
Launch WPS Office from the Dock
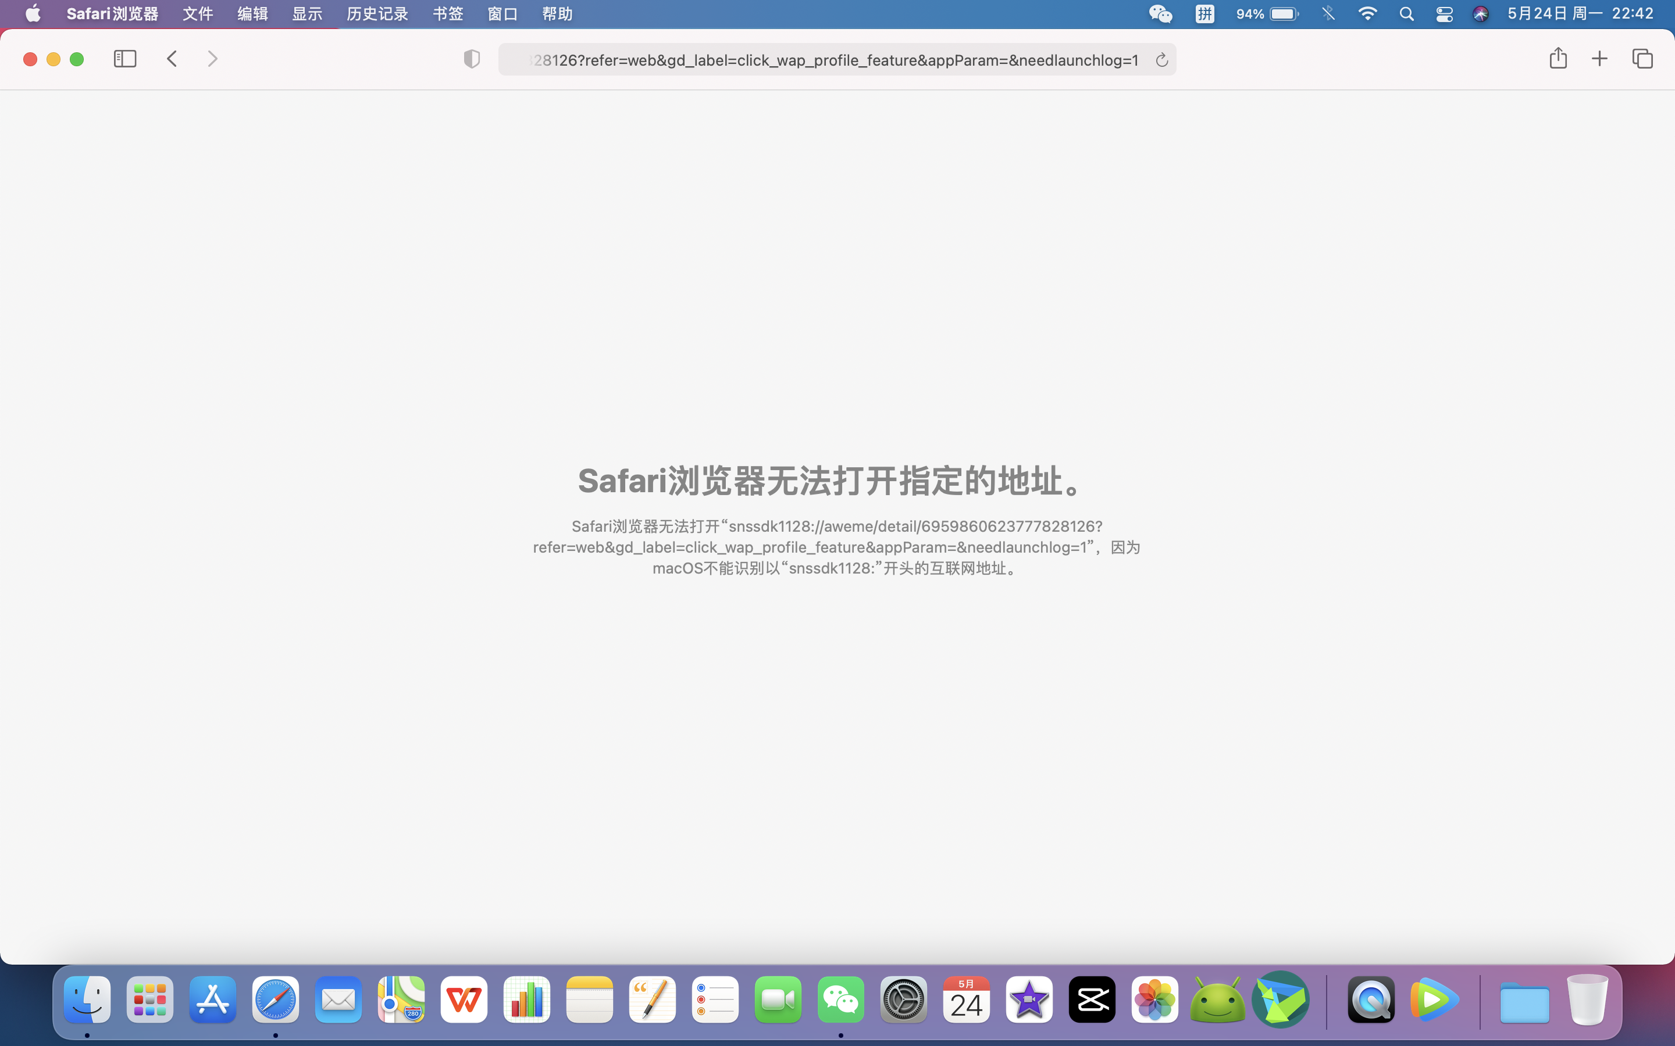pos(464,1000)
